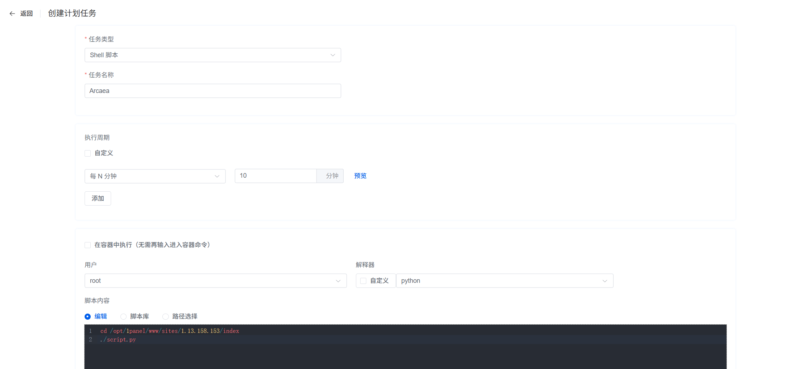810x369 pixels.
Task: Click the chevron arrow in task type selector
Action: point(333,55)
